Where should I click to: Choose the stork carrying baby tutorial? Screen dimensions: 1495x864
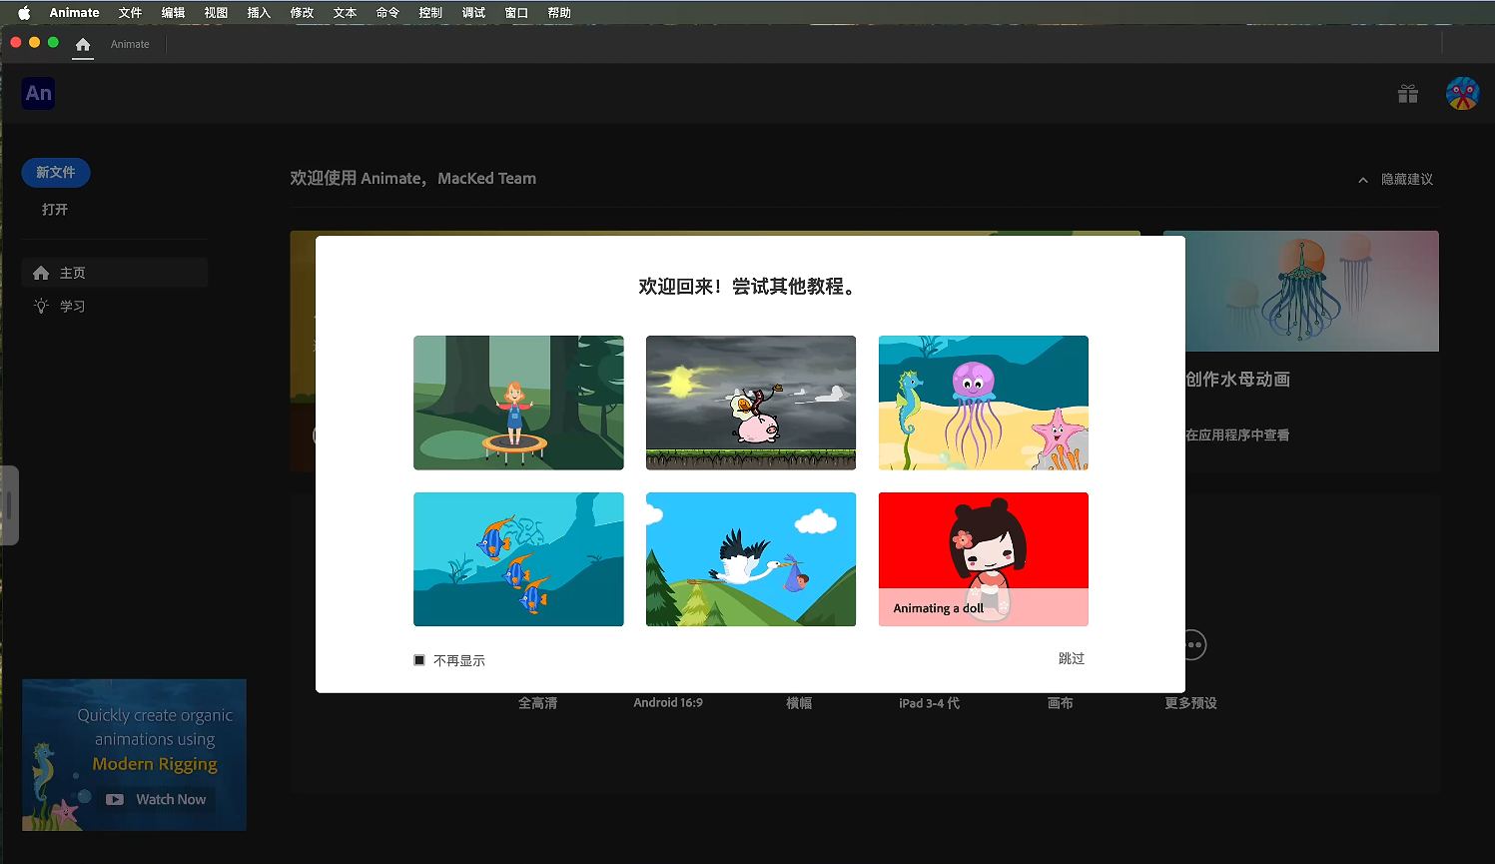[x=750, y=559]
